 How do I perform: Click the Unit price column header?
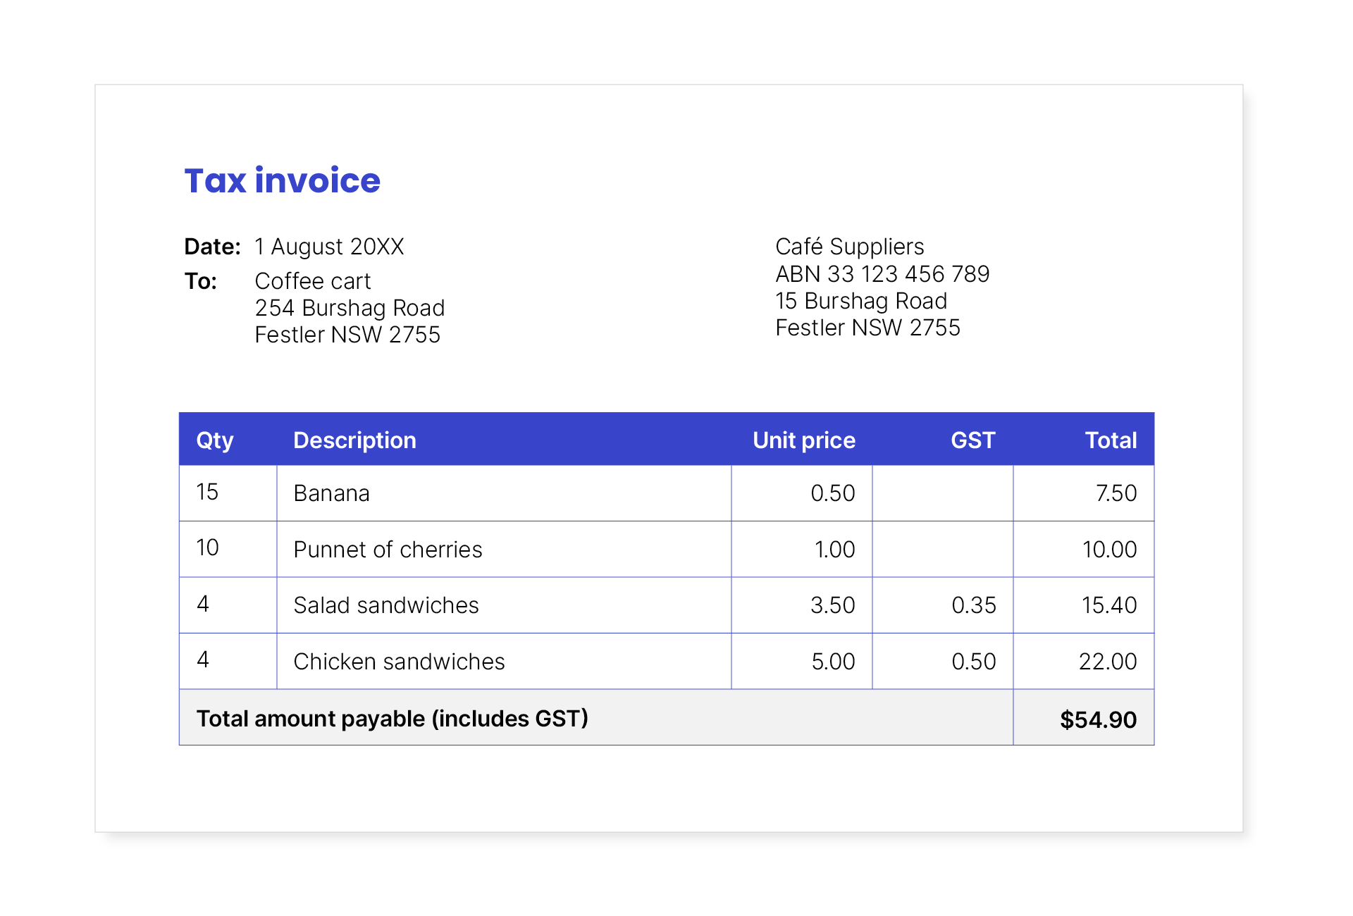click(803, 439)
